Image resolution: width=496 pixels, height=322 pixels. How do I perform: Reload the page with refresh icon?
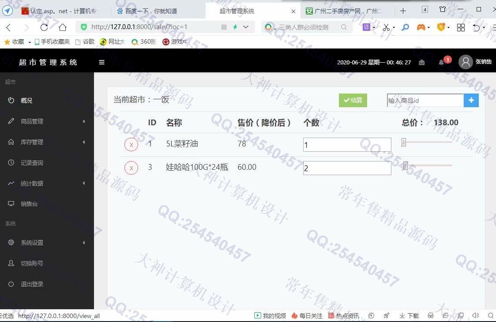tap(44, 27)
